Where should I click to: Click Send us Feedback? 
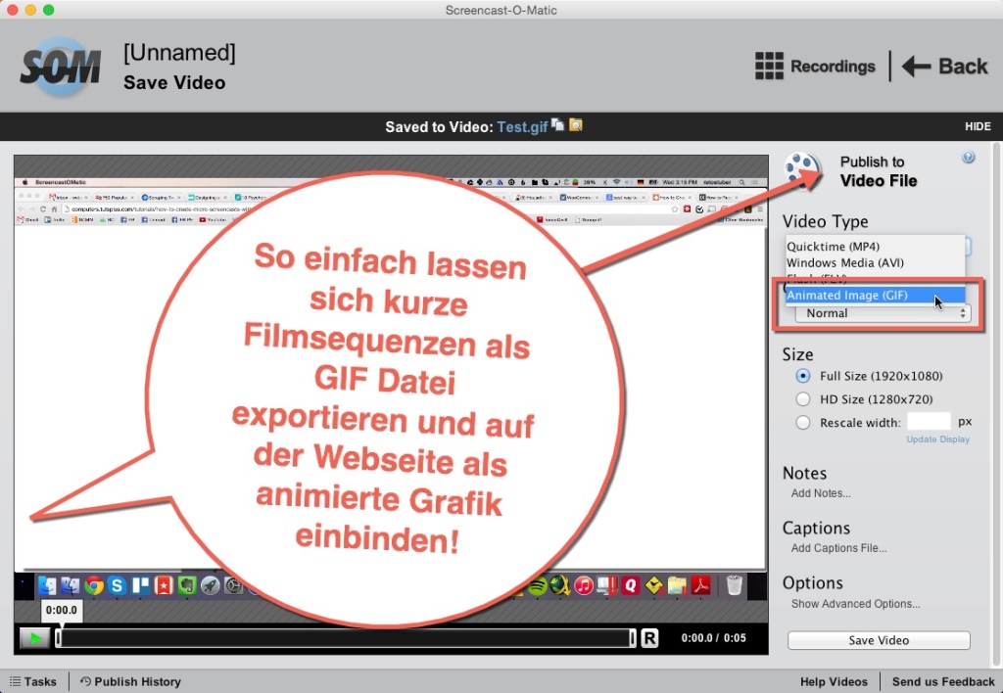[x=943, y=681]
